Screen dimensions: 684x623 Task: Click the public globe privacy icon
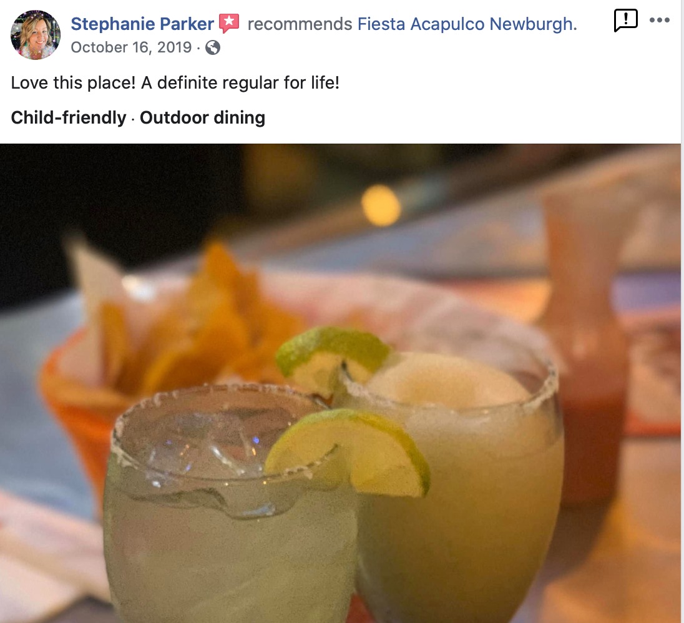[x=212, y=47]
